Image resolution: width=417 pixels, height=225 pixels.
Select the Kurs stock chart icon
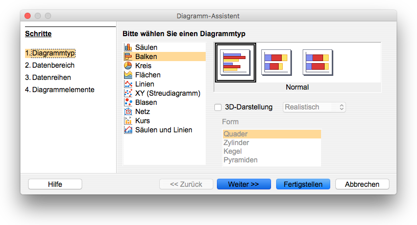pyautogui.click(x=128, y=121)
